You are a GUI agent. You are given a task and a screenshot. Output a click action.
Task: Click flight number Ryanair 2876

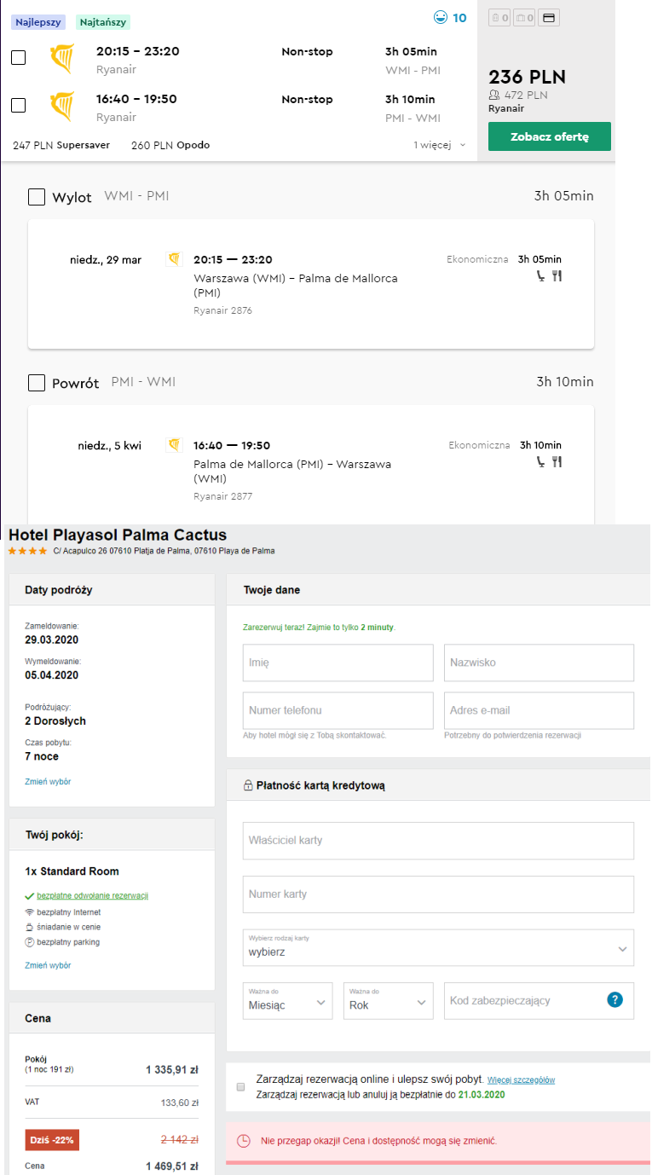222,310
